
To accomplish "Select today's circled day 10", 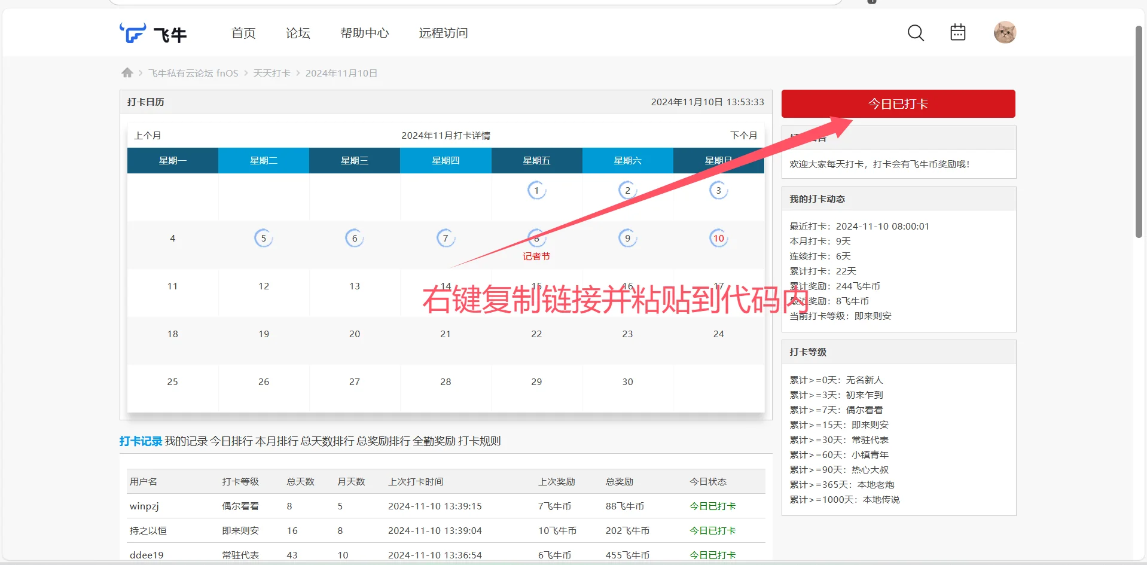I will pyautogui.click(x=718, y=239).
